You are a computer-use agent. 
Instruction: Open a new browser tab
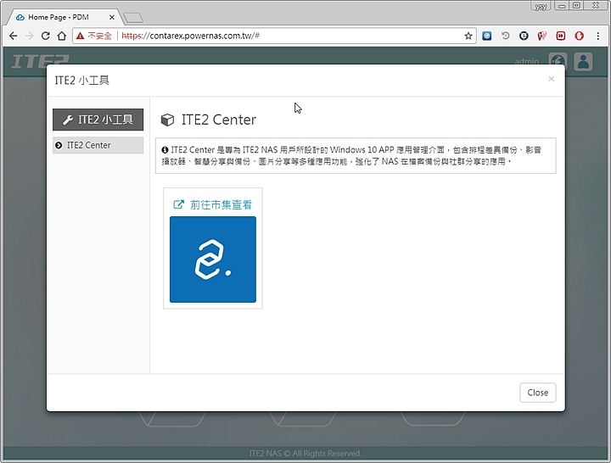point(133,18)
